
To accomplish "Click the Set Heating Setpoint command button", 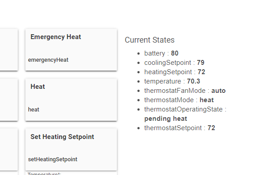I will point(71,149).
